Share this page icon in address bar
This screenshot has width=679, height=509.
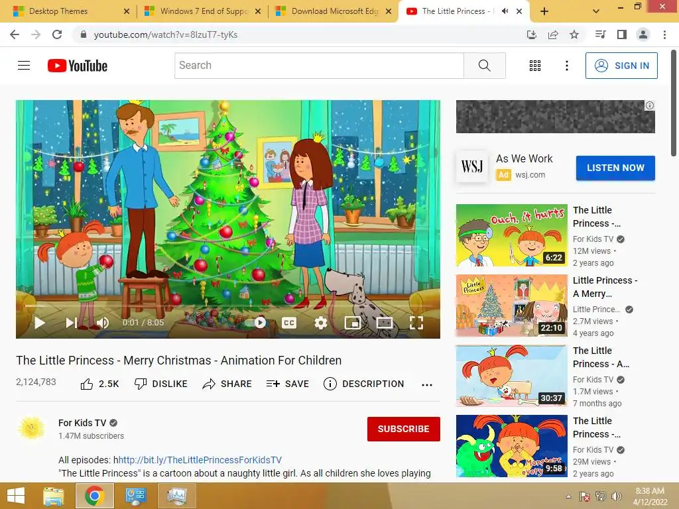553,34
